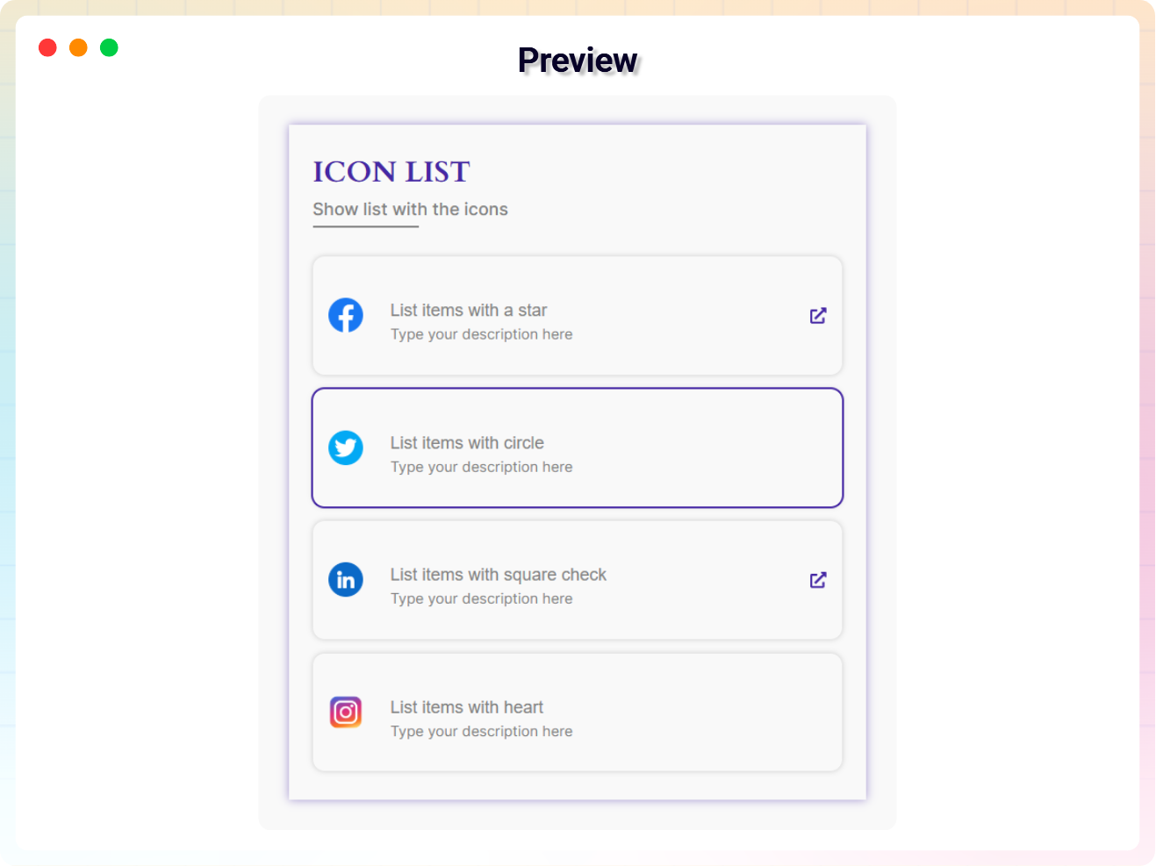This screenshot has height=866, width=1156.
Task: Click "Show list with the icons" subtitle
Action: [x=411, y=210]
